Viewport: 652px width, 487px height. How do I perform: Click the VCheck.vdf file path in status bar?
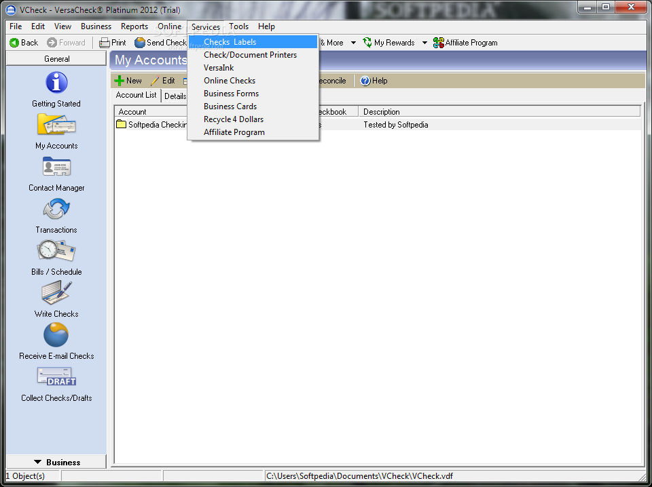pos(360,475)
